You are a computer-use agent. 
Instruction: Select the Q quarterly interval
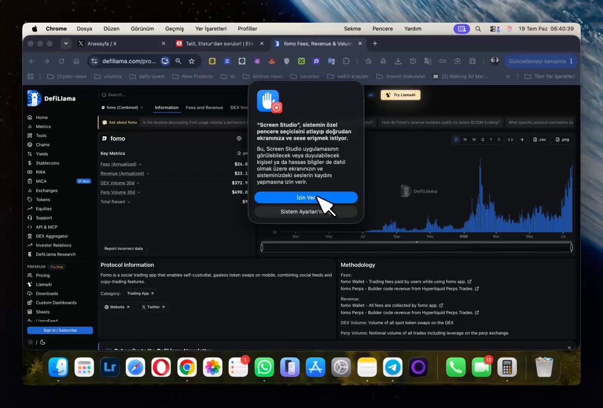pyautogui.click(x=482, y=139)
